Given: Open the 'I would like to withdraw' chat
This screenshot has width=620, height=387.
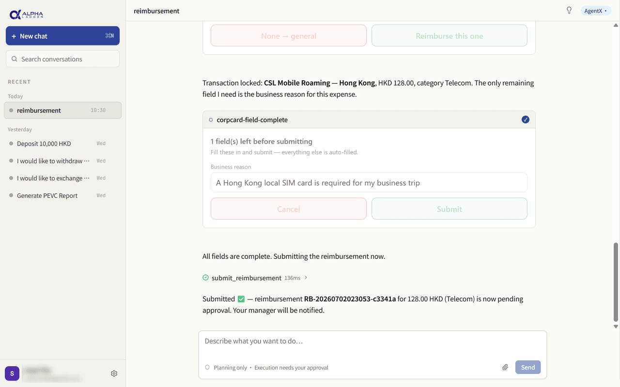Looking at the screenshot, I should (x=62, y=161).
